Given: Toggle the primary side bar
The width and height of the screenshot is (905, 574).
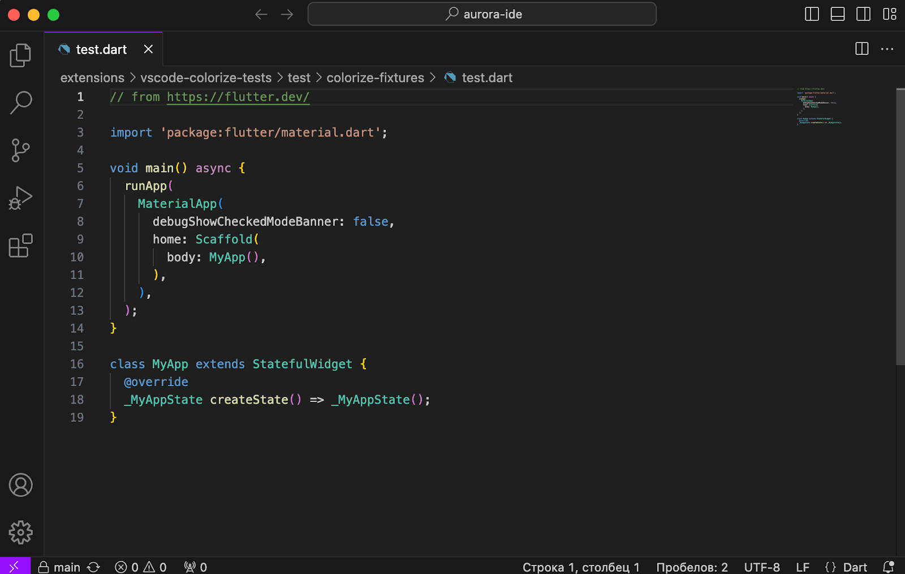Looking at the screenshot, I should pyautogui.click(x=812, y=14).
